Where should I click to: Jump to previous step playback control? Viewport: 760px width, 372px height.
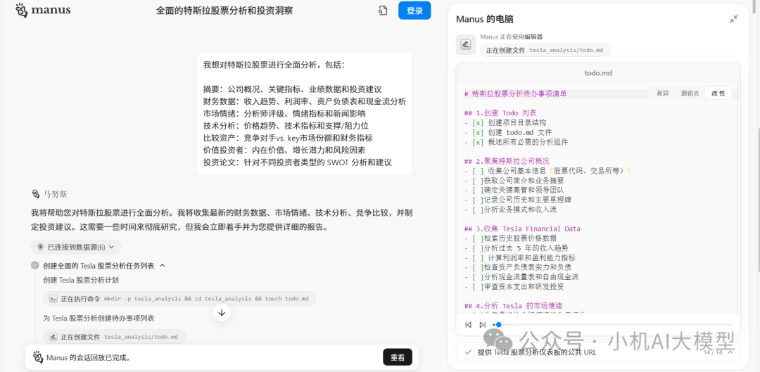click(468, 324)
